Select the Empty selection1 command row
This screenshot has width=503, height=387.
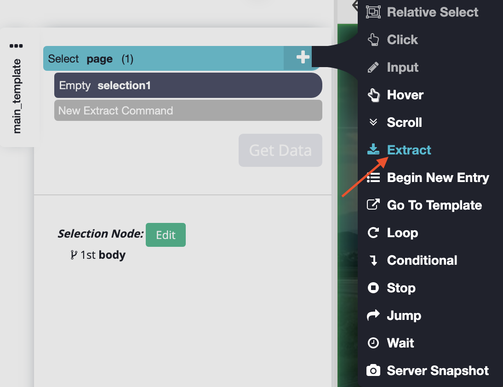(x=188, y=85)
